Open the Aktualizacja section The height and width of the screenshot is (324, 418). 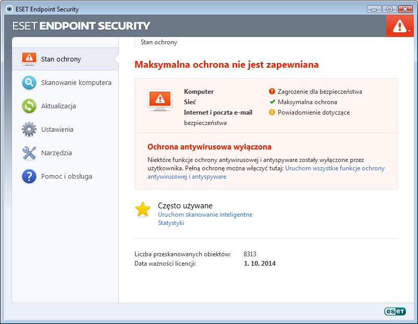coord(65,106)
